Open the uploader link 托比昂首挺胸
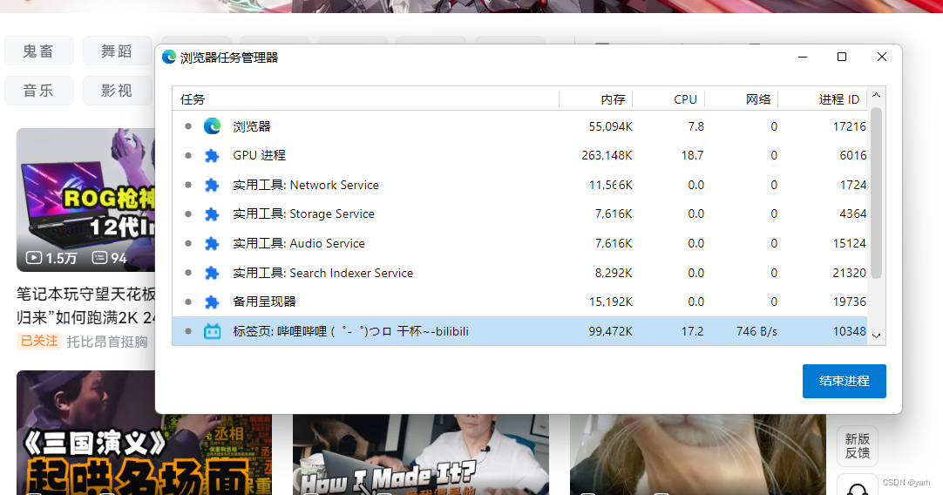The height and width of the screenshot is (495, 943). coord(107,342)
